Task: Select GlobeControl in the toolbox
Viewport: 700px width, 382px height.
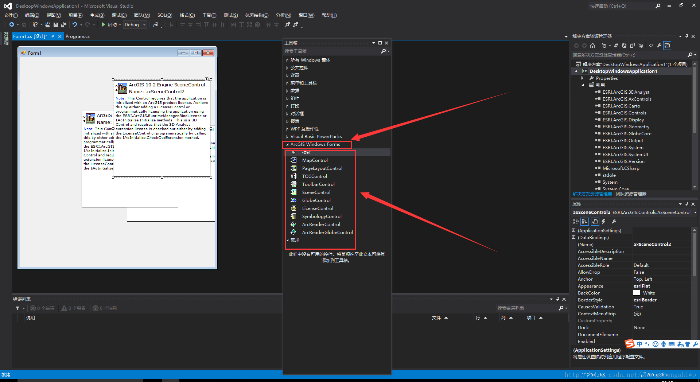Action: click(x=316, y=200)
